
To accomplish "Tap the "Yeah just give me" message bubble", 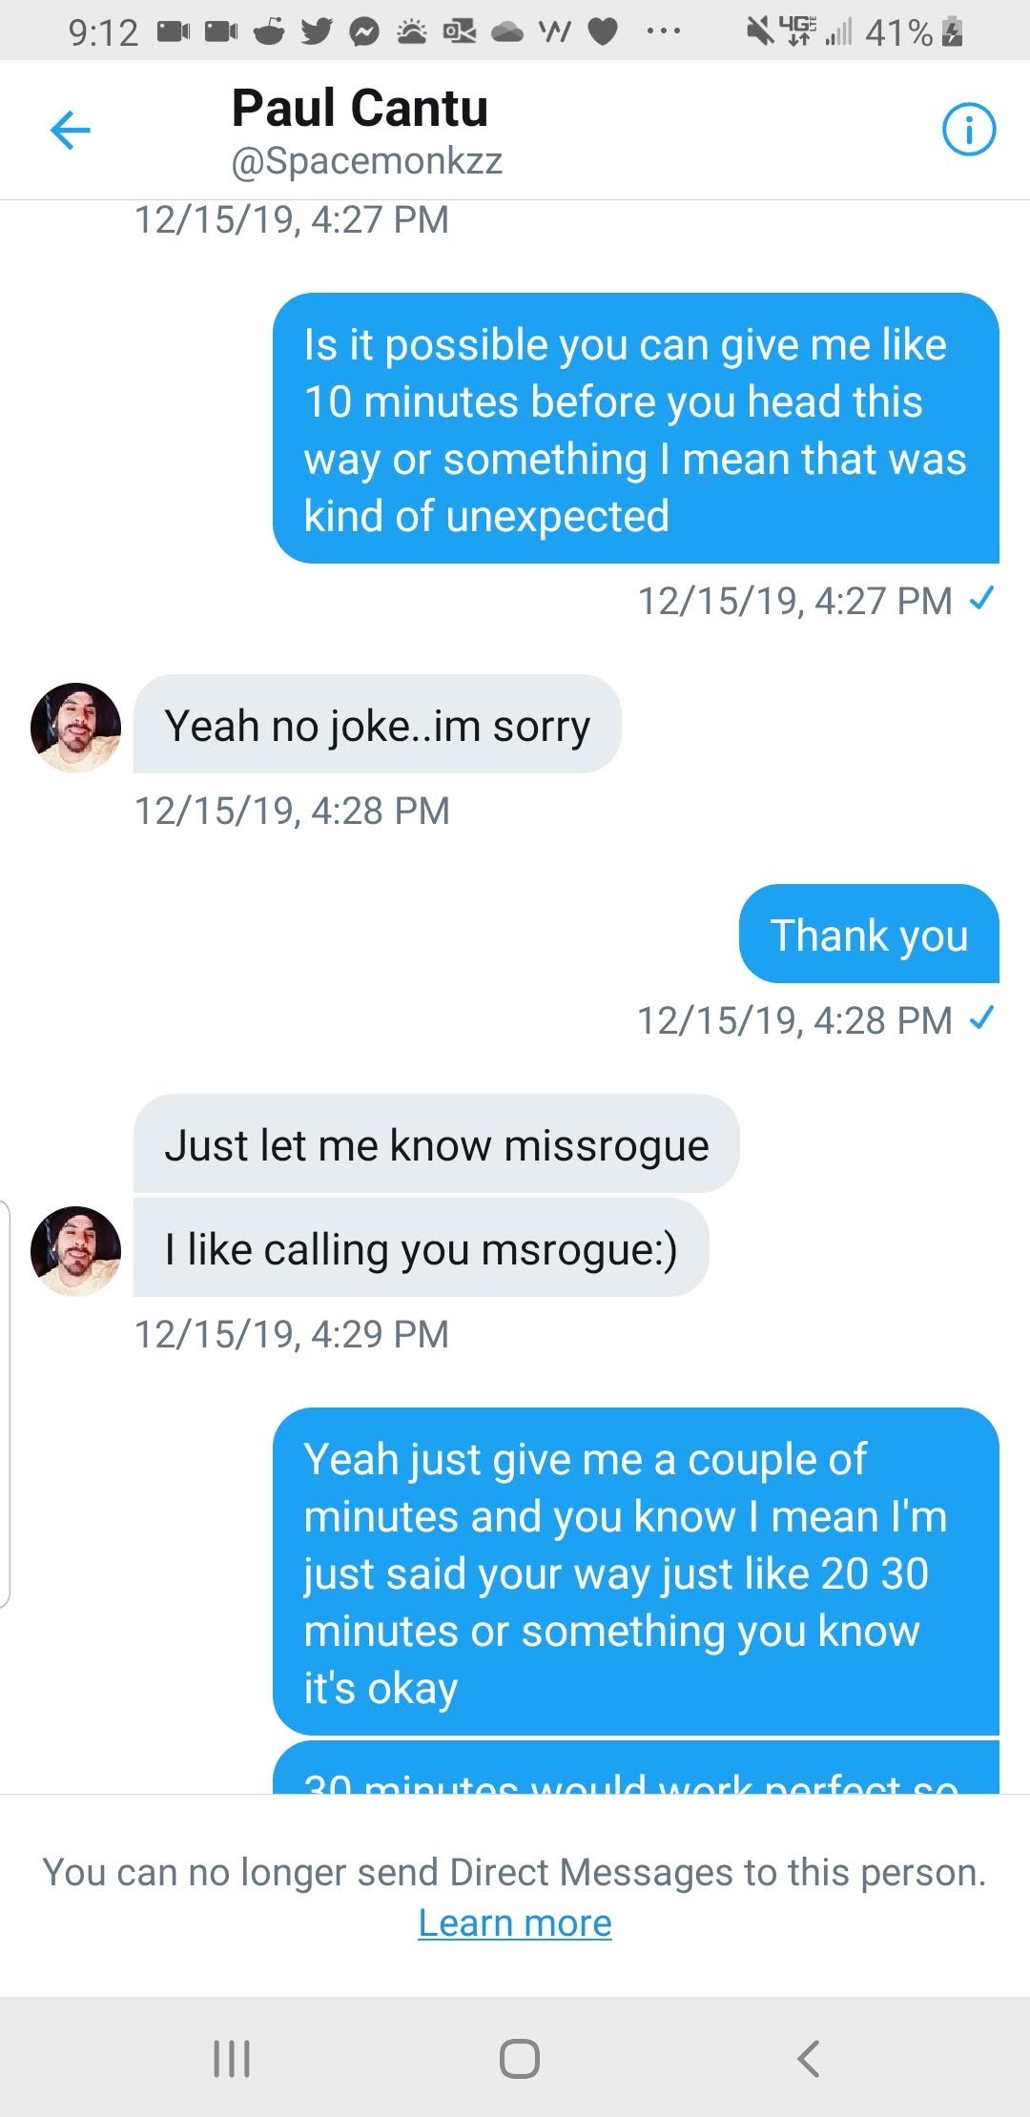I will point(635,1572).
